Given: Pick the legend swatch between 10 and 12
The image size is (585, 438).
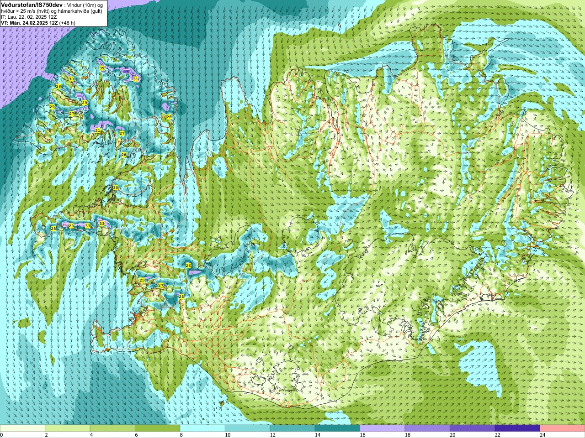Looking at the screenshot, I should click(x=248, y=428).
